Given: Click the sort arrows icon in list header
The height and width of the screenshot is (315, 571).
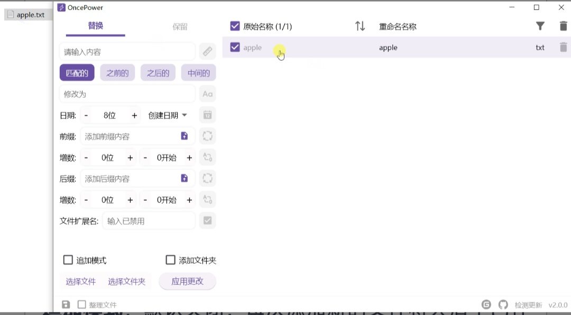Looking at the screenshot, I should 360,26.
